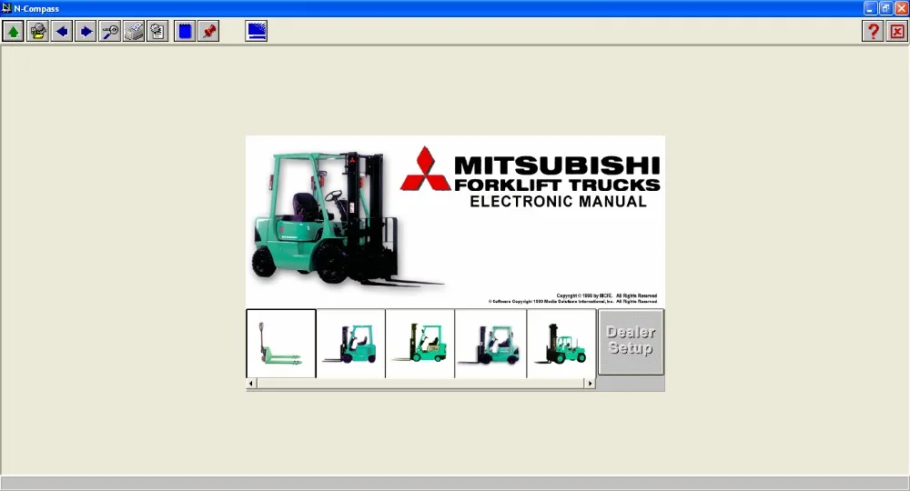
Task: Select the large heavy forklift thumbnail
Action: tap(561, 343)
